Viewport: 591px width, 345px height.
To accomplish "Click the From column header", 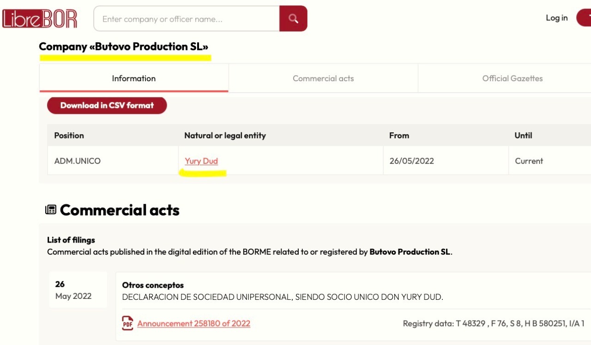I will pyautogui.click(x=399, y=136).
